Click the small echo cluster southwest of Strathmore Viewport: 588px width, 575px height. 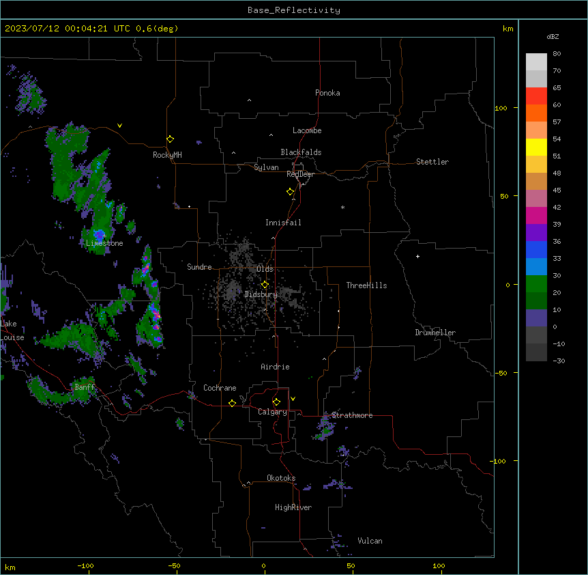point(325,429)
